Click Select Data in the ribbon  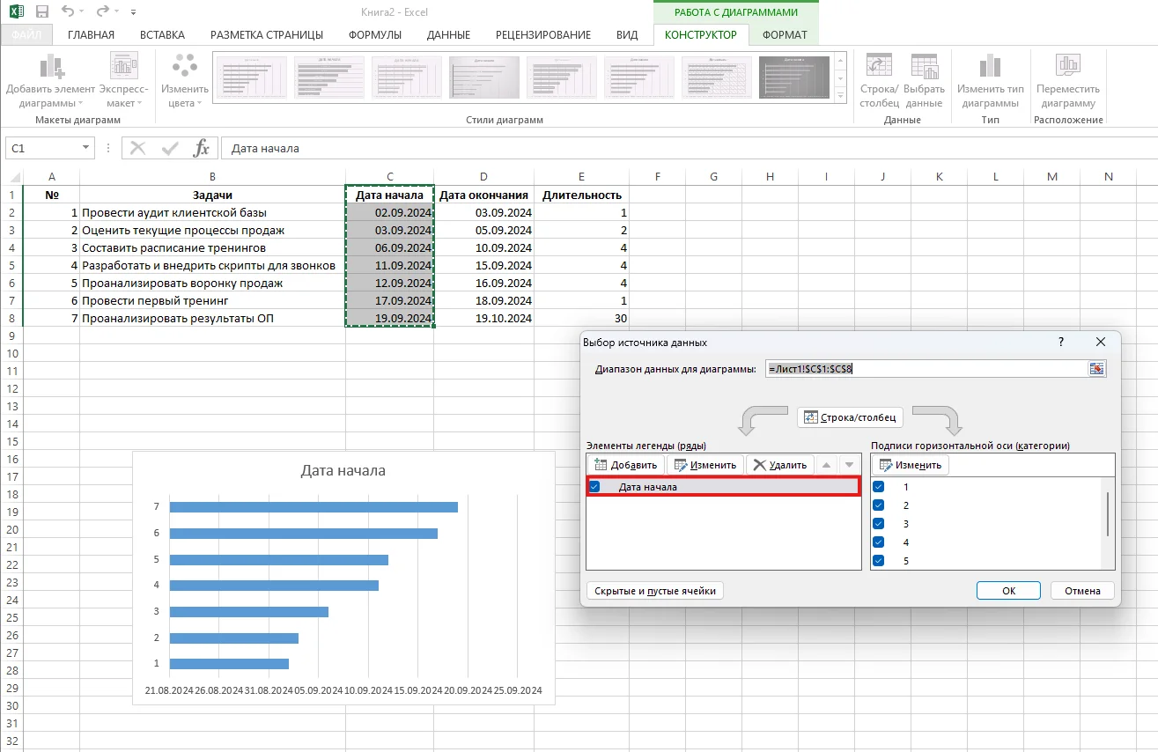click(x=924, y=80)
